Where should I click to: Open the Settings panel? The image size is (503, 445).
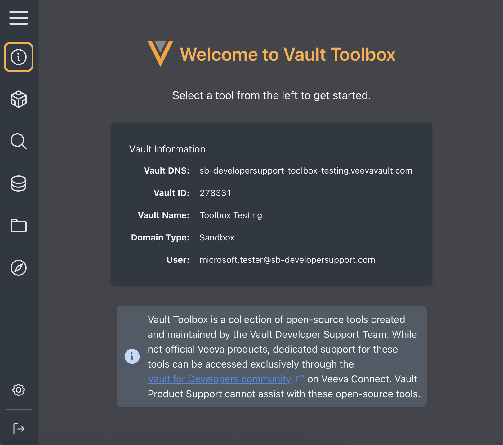point(19,390)
